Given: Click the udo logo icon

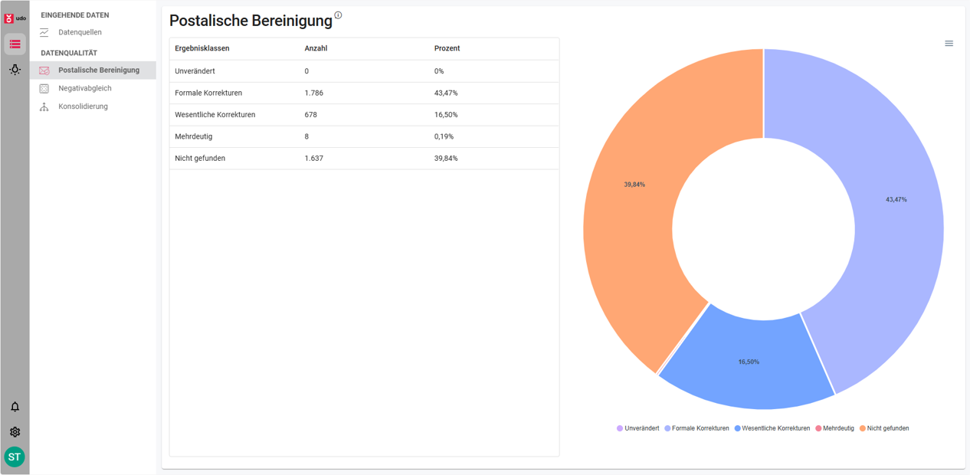Looking at the screenshot, I should (15, 18).
